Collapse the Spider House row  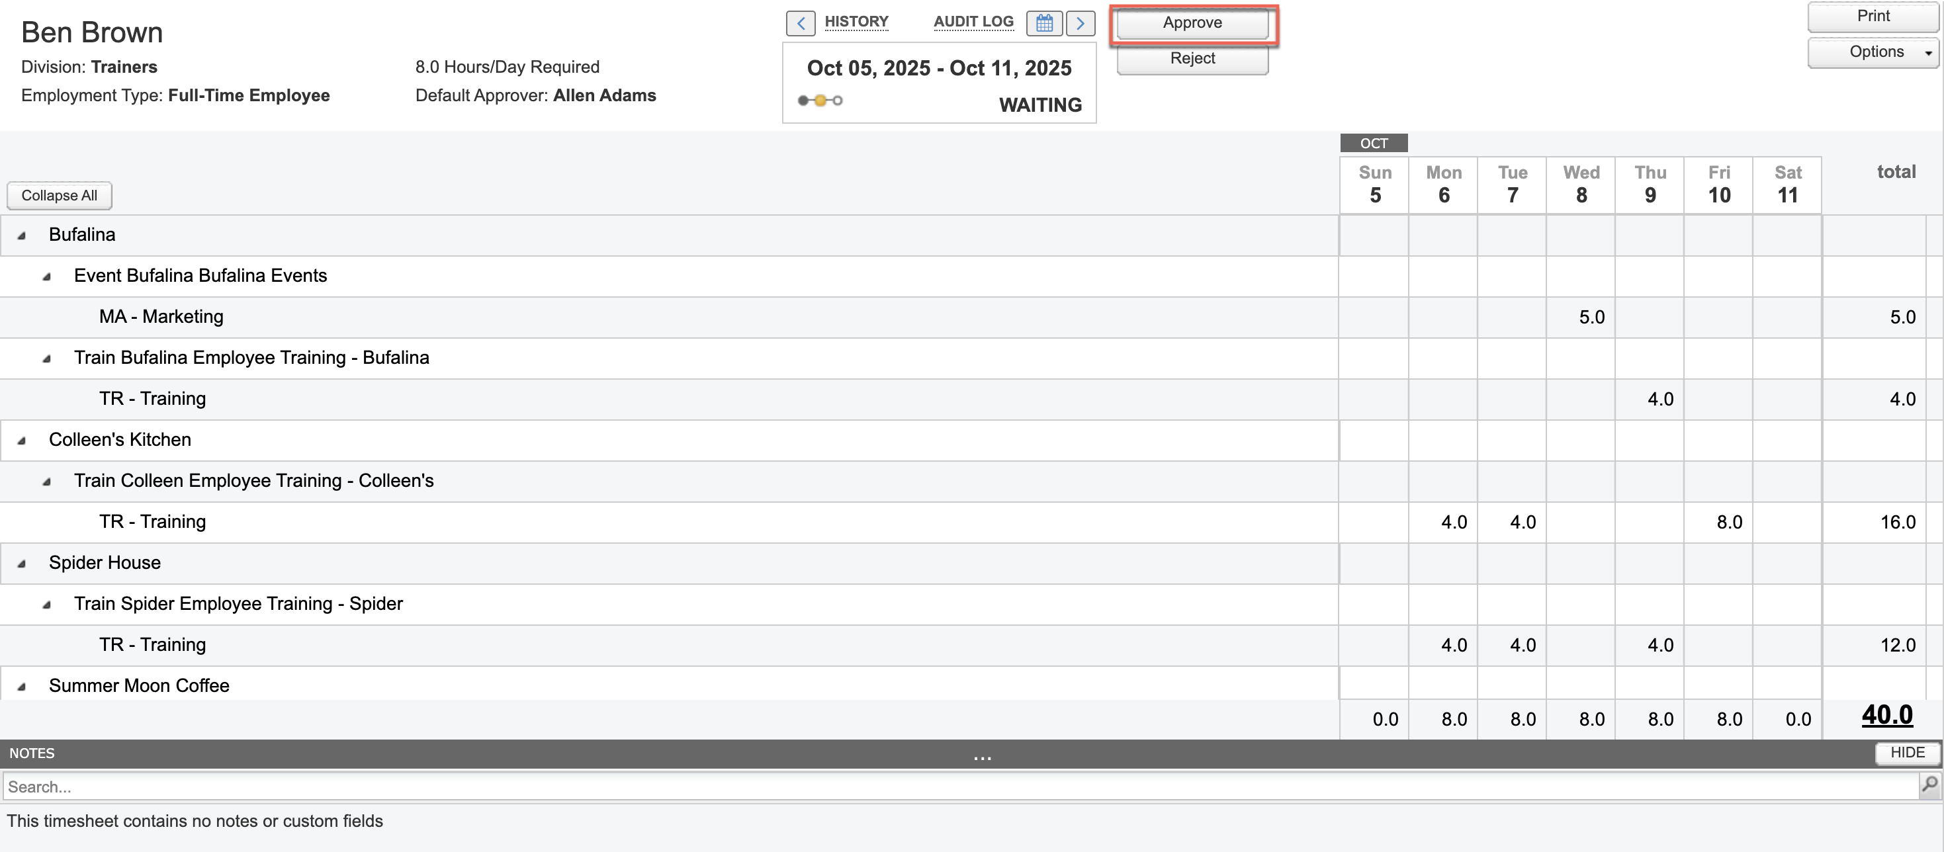point(22,563)
